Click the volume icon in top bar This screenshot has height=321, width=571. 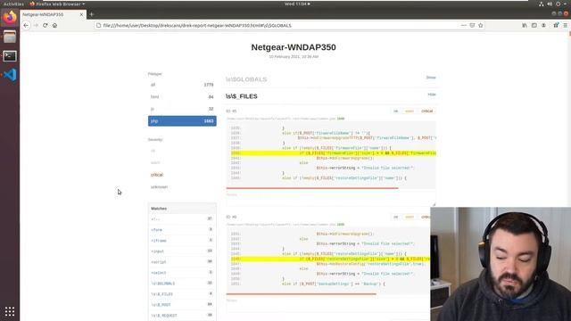click(550, 4)
